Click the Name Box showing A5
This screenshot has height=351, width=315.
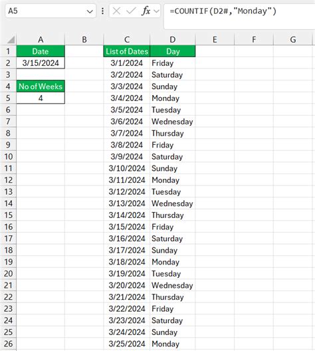(x=51, y=11)
